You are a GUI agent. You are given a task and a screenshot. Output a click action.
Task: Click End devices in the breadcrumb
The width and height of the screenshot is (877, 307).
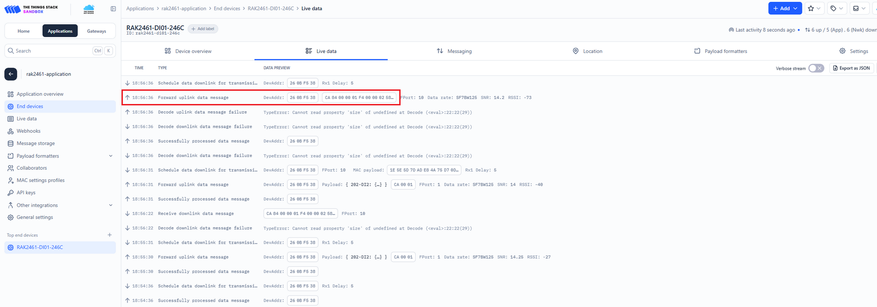tap(227, 9)
